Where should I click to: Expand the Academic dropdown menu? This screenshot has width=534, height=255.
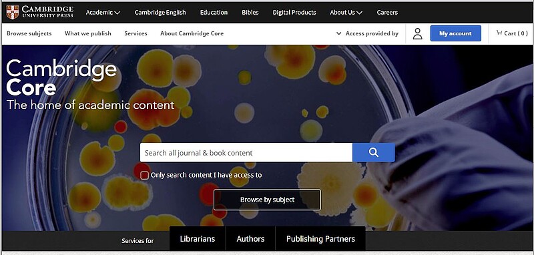click(103, 12)
